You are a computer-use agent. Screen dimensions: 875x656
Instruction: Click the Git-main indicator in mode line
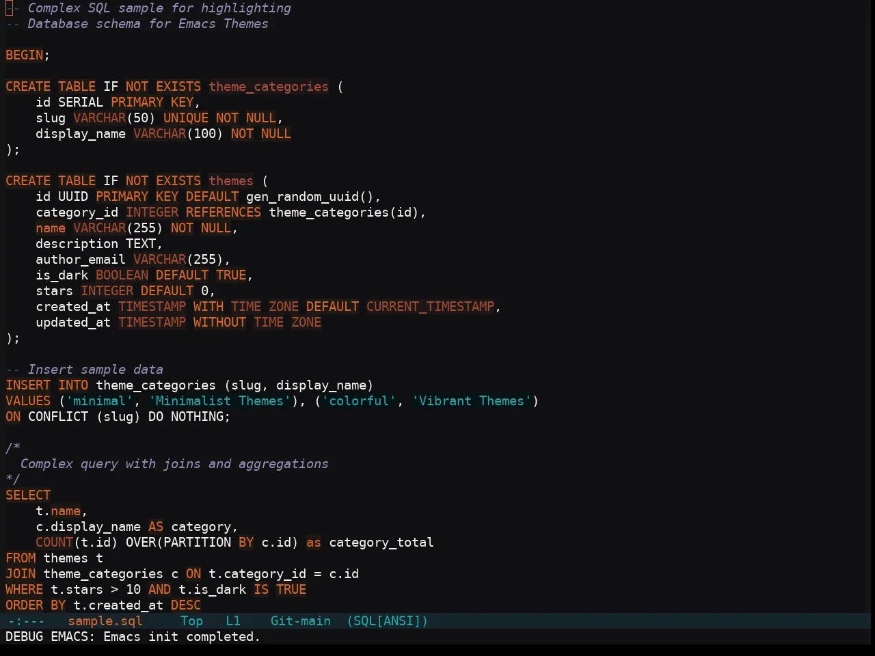coord(301,621)
